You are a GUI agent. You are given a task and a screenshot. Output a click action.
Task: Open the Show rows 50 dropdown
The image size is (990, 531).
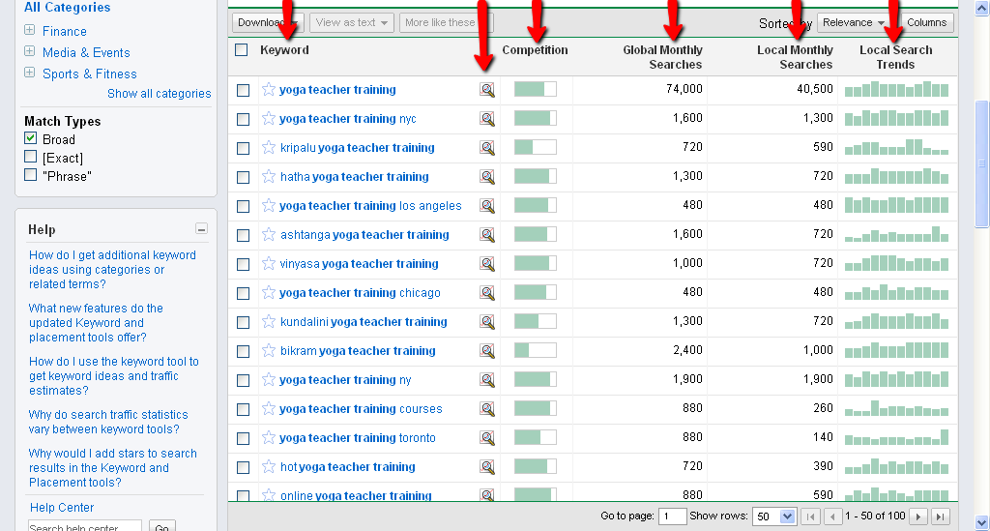pyautogui.click(x=773, y=516)
